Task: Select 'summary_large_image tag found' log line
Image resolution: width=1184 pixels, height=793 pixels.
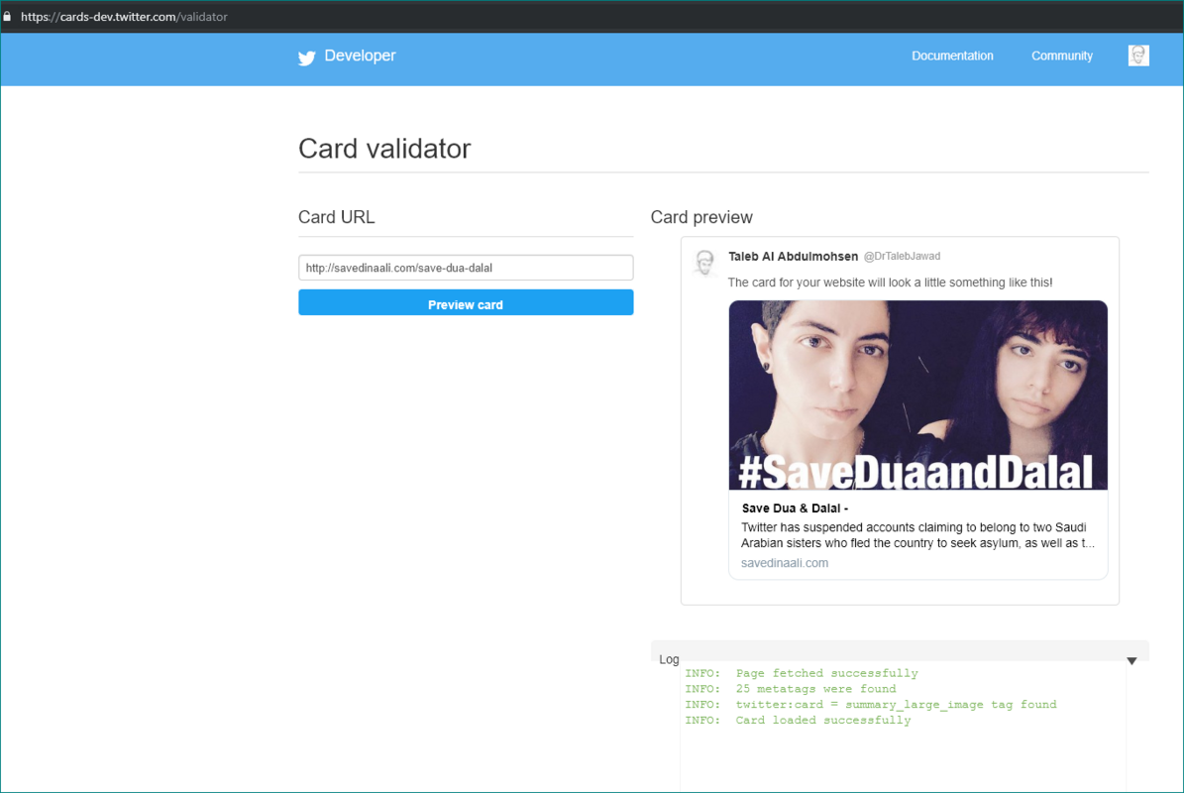Action: pos(871,705)
